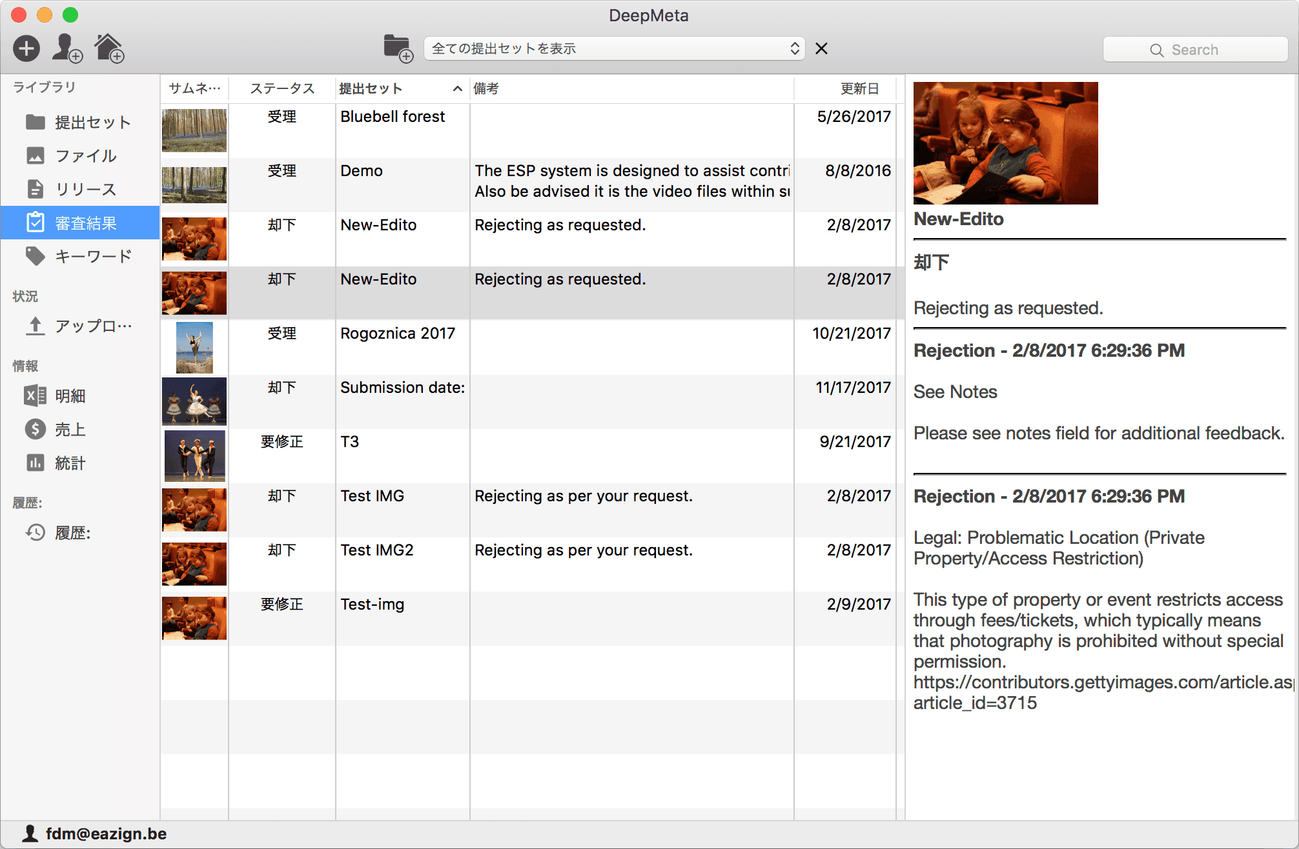Image resolution: width=1299 pixels, height=849 pixels.
Task: Select the Test IMG row thumbnail
Action: 194,510
